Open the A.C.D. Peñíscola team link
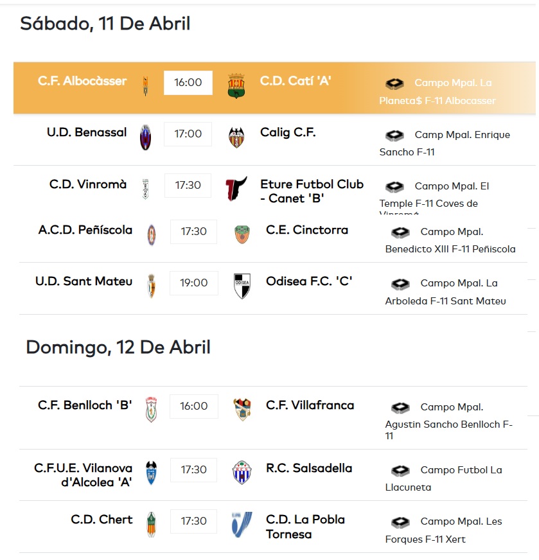This screenshot has width=539, height=560. point(85,230)
